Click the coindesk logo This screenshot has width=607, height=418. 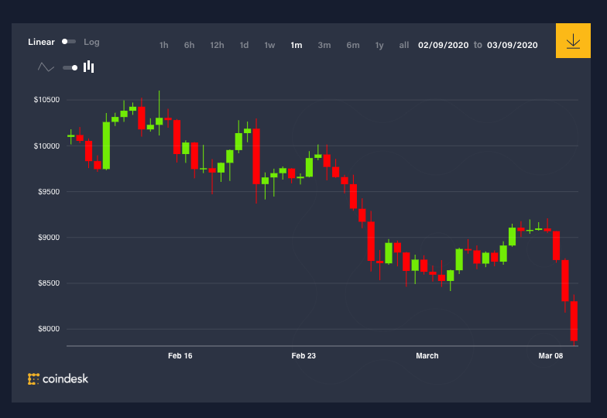tap(58, 379)
